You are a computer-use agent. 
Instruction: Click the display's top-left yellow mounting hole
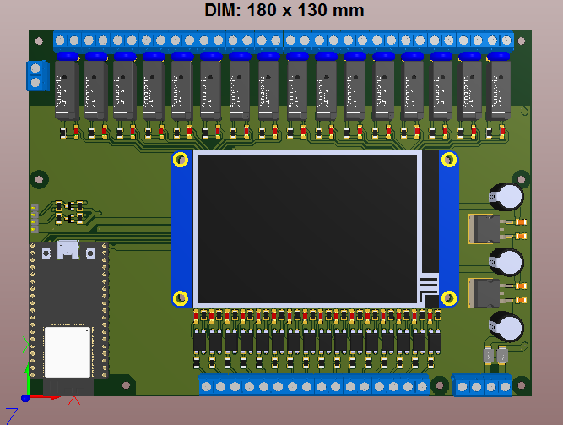181,160
